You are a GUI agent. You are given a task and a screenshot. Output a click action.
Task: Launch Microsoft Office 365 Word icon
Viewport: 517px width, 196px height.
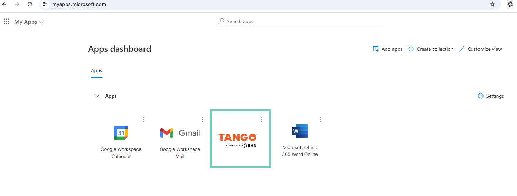point(300,131)
